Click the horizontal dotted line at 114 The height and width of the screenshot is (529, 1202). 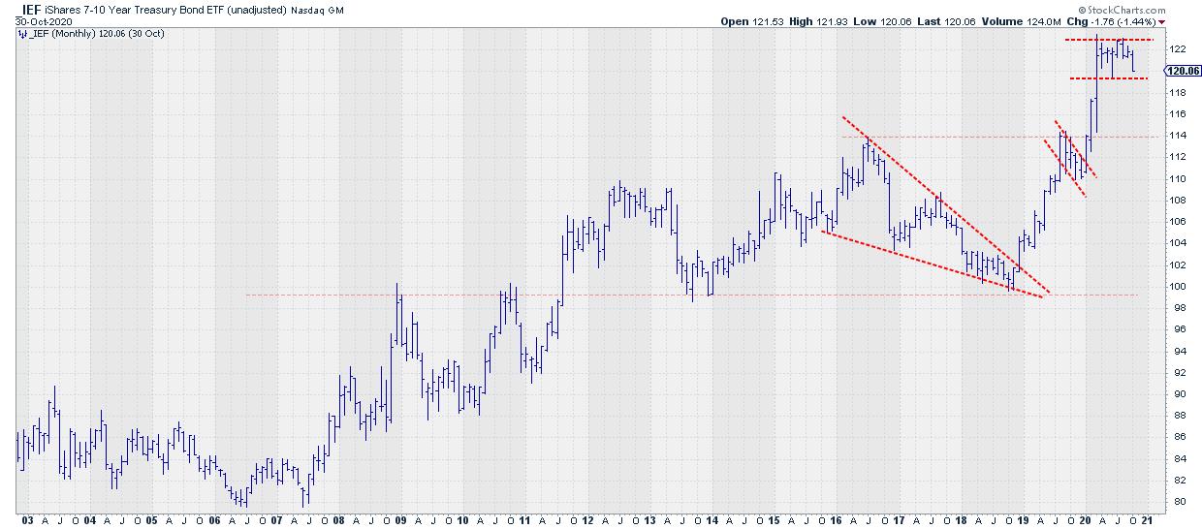[x=969, y=137]
